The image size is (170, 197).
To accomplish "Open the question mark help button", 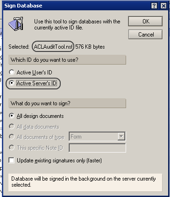I will [154, 6].
